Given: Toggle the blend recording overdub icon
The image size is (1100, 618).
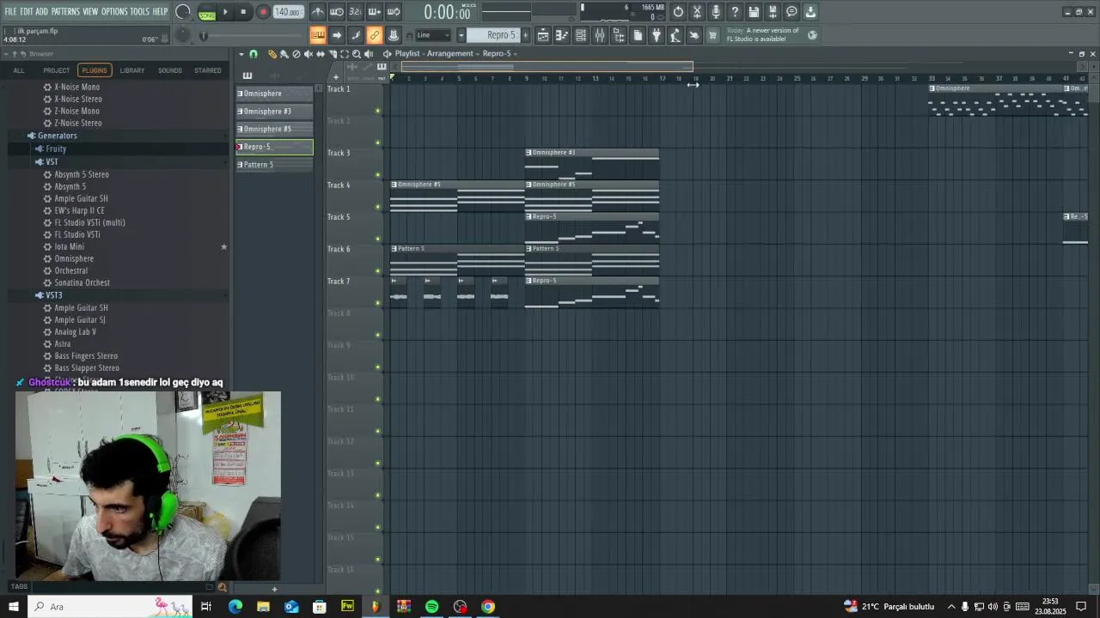Looking at the screenshot, I should point(375,12).
